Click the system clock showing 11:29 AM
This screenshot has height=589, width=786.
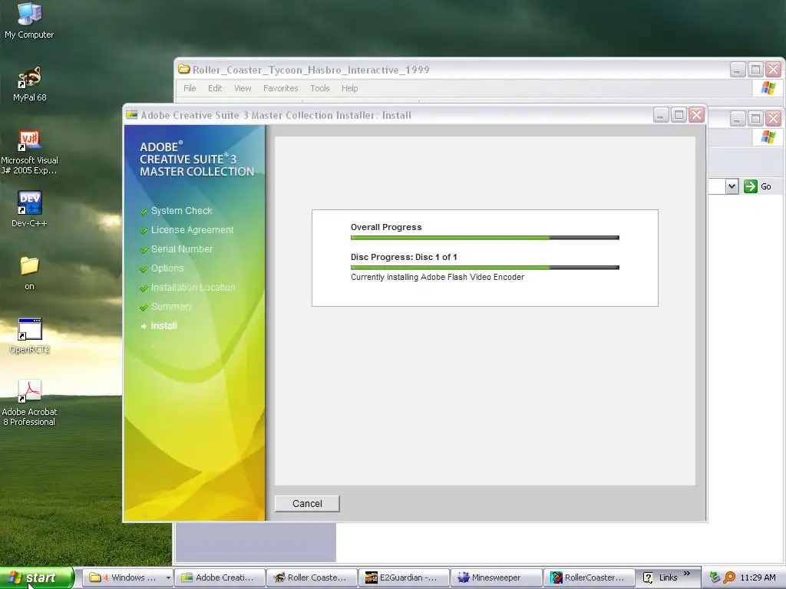click(x=758, y=577)
